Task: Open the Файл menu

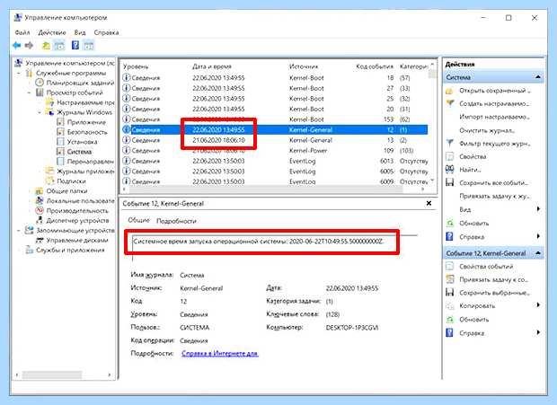Action: (x=22, y=32)
